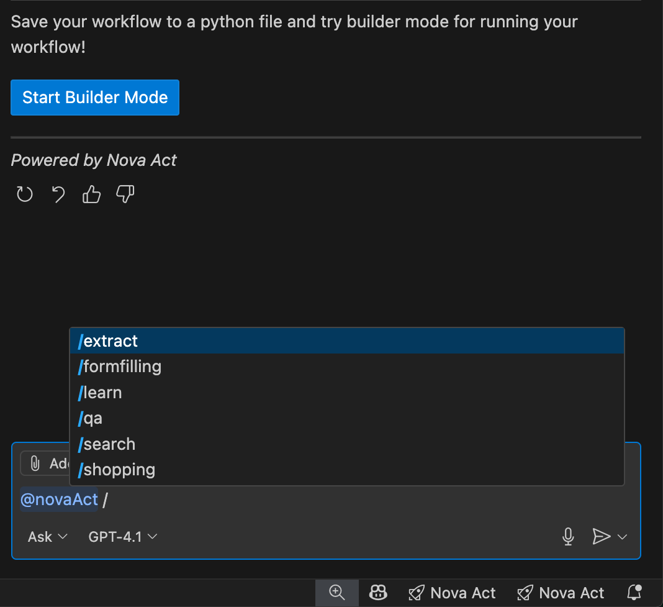Give thumbs down feedback
The height and width of the screenshot is (607, 663).
click(125, 195)
